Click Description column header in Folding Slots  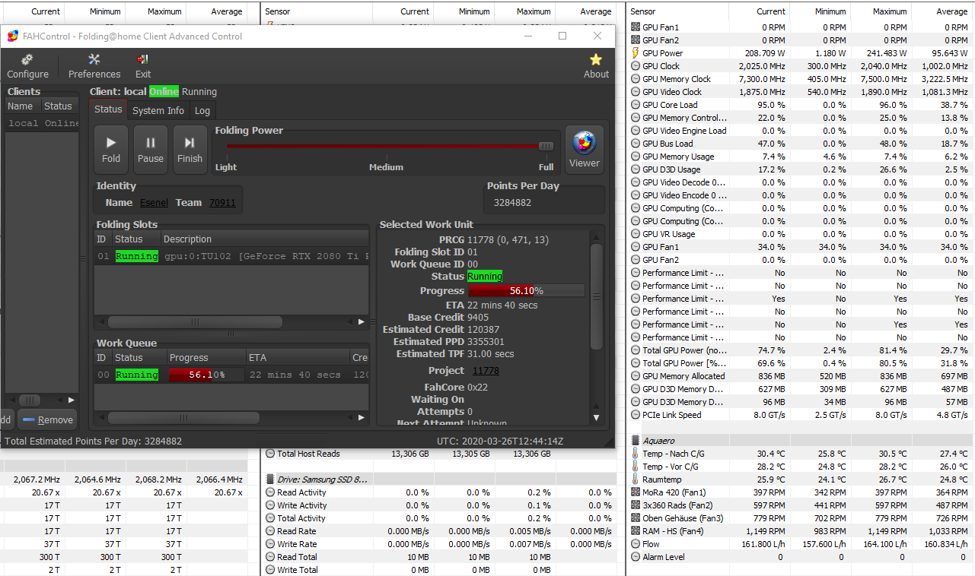tap(265, 239)
